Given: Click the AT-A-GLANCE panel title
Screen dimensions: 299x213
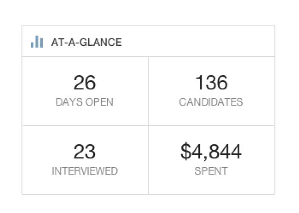Looking at the screenshot, I should coord(87,42).
